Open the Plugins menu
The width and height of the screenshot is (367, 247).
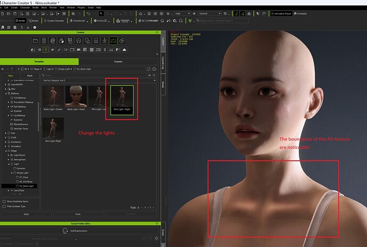click(x=81, y=7)
